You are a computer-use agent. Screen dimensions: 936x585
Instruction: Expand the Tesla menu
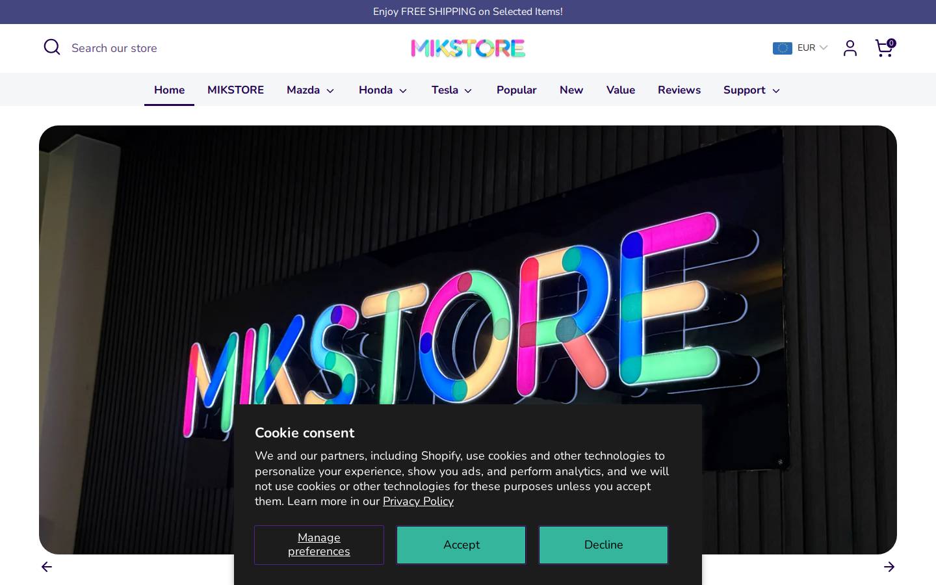[x=452, y=90]
